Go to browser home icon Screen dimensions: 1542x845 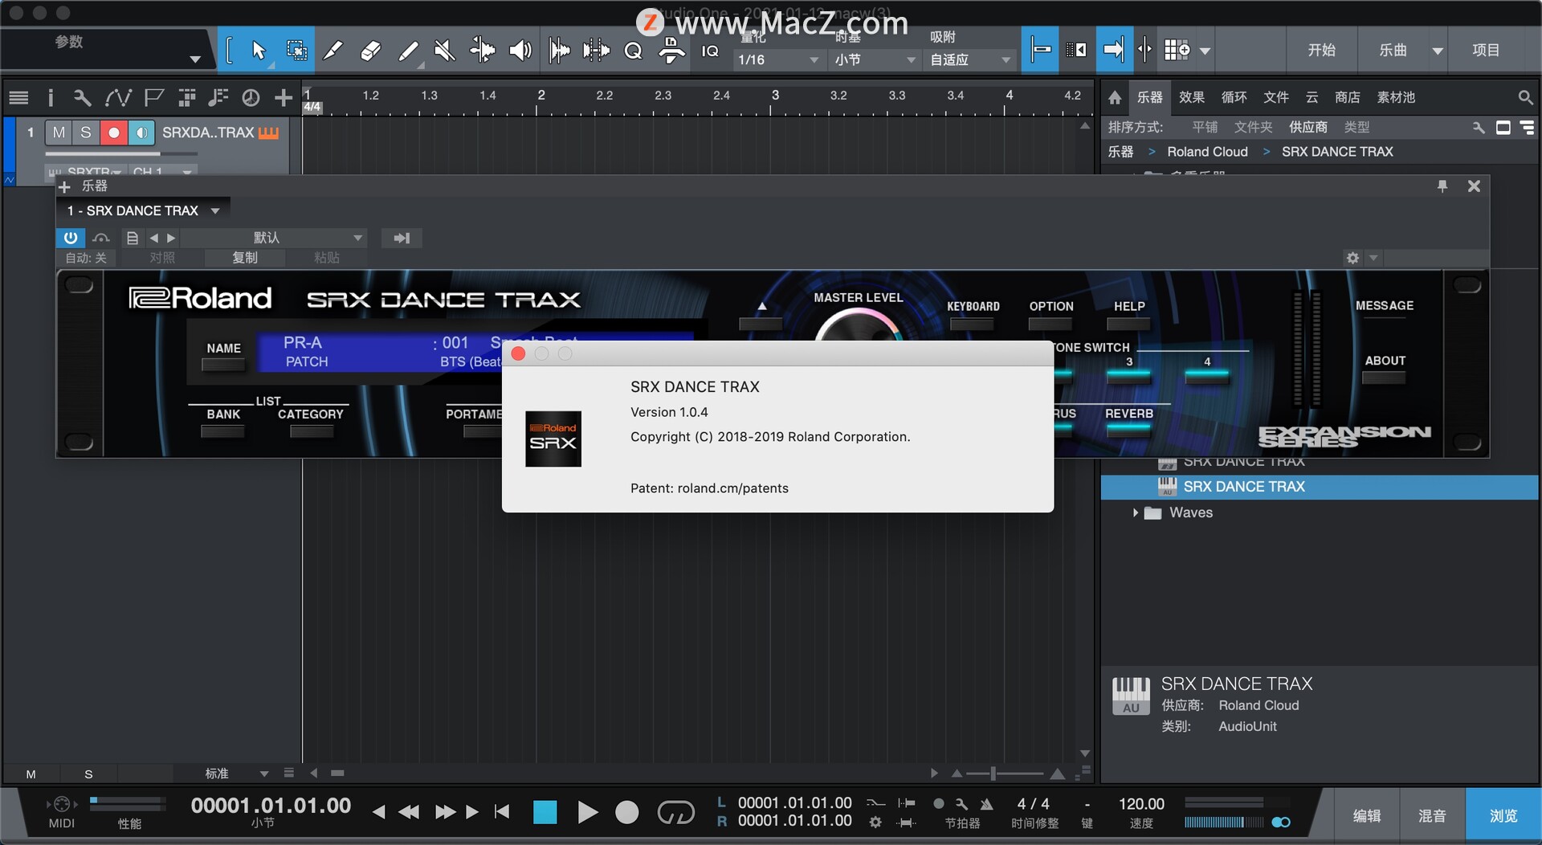coord(1115,97)
